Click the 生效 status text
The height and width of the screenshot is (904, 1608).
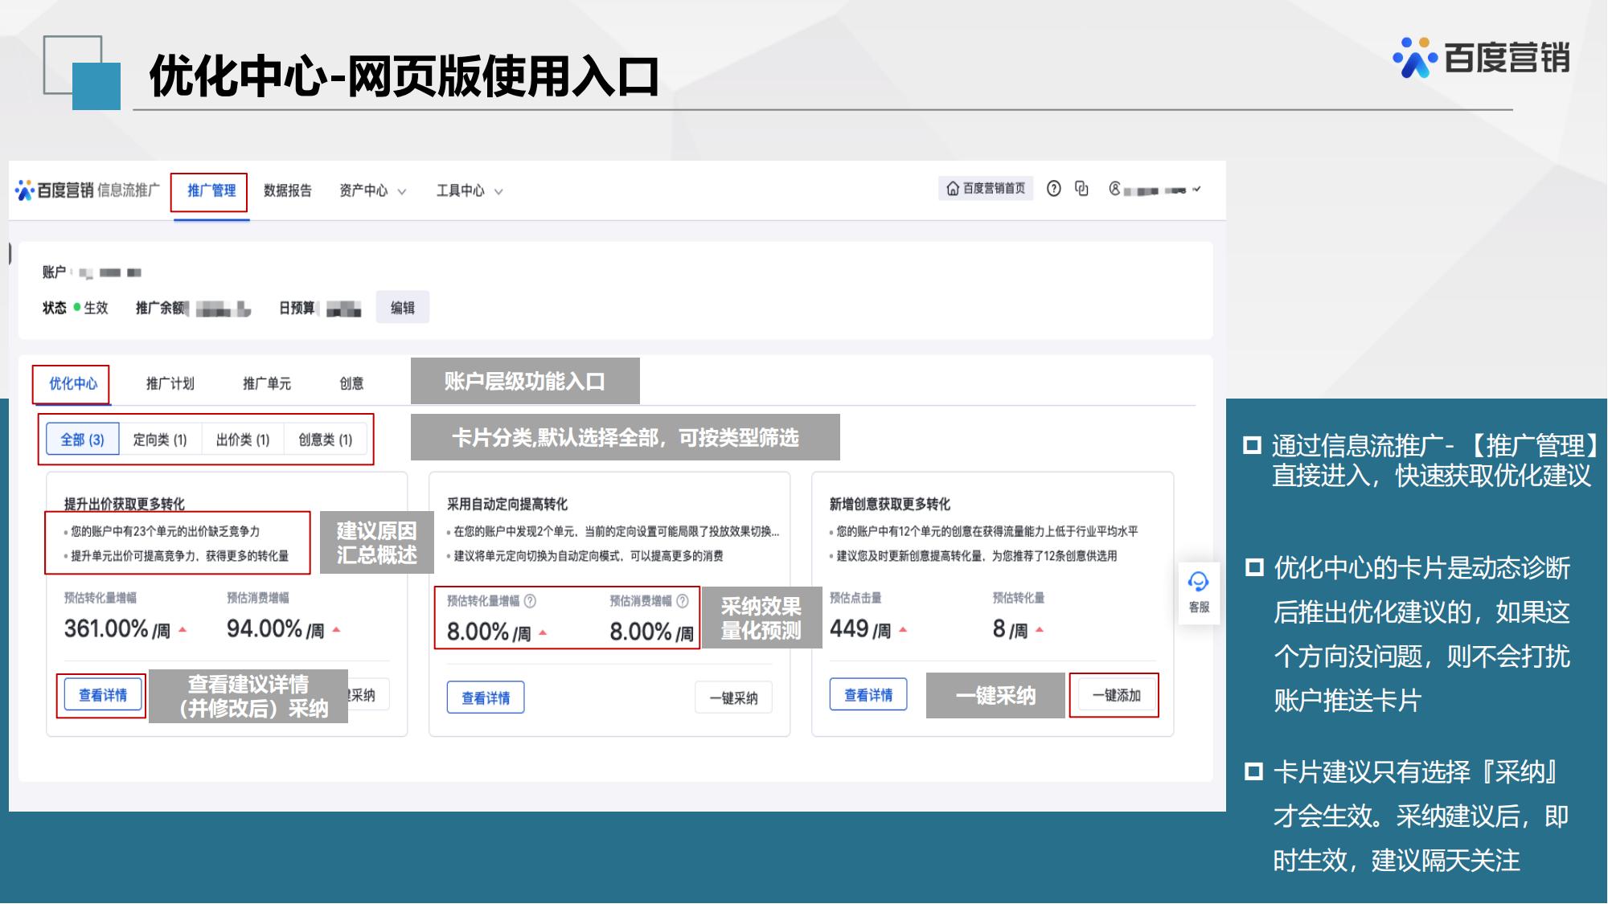(x=96, y=308)
